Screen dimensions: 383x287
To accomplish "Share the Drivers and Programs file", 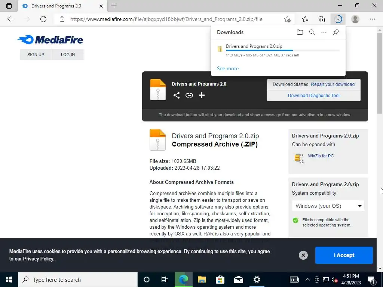I will (177, 95).
